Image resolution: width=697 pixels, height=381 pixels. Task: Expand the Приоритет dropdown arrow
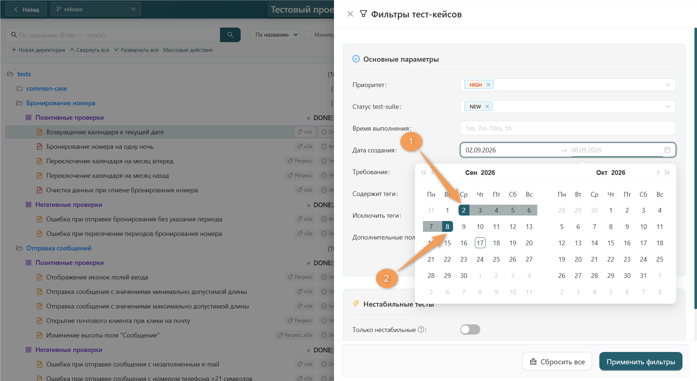tap(668, 85)
